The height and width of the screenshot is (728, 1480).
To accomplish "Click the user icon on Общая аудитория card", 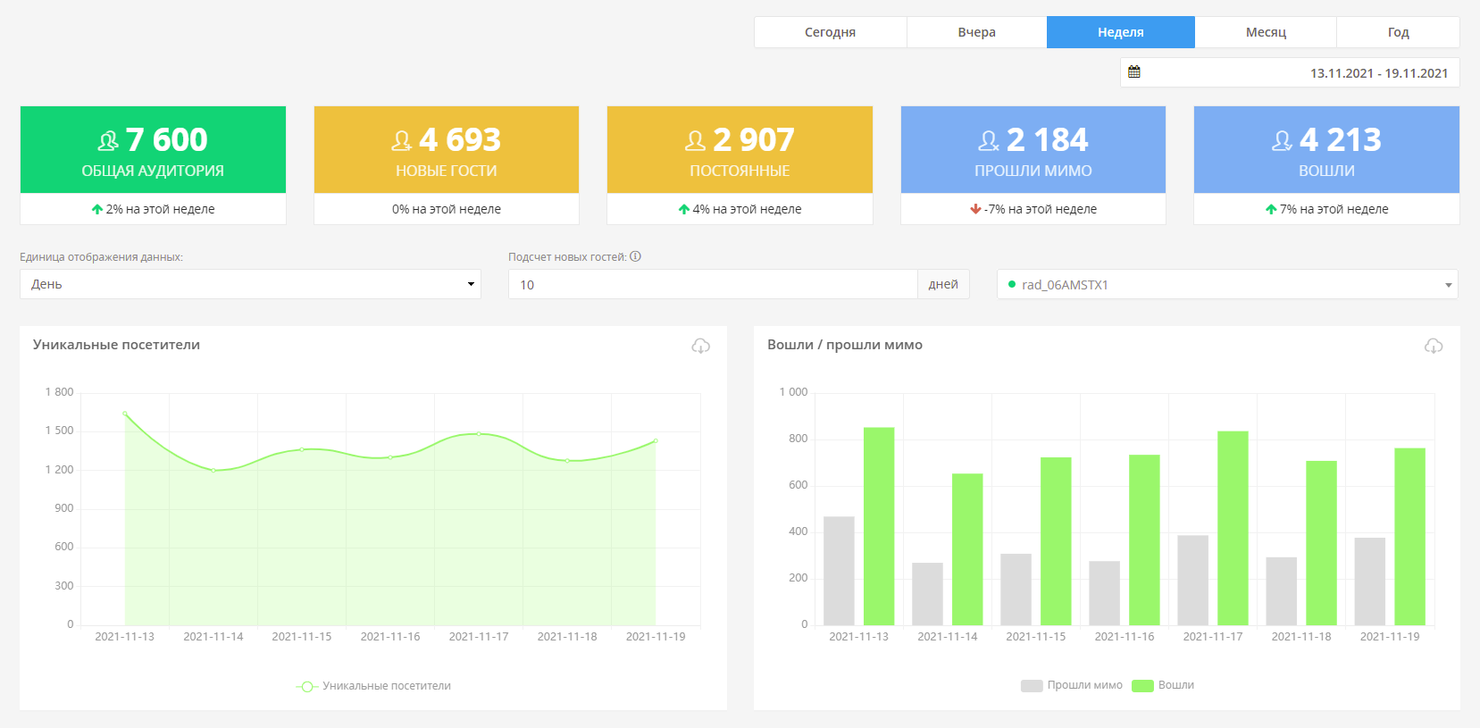I will point(108,141).
